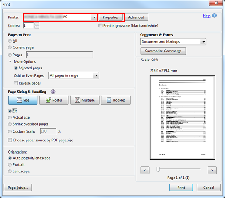Select Portrait orientation
The image size is (225, 198).
coord(10,164)
